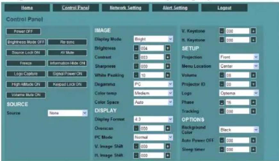Screen dimensions: 279x161
Task: Increase Phase with the plus button
Action: point(253,102)
